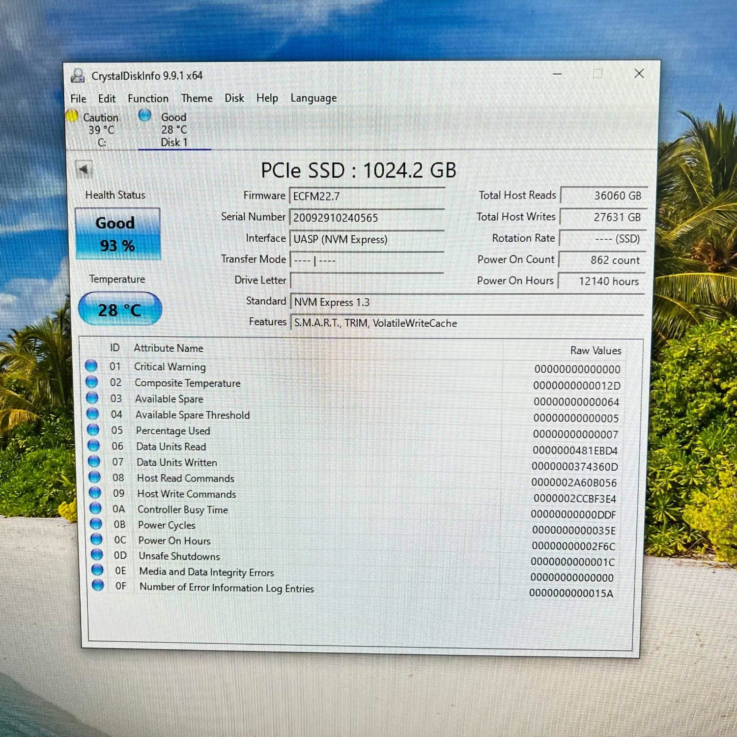Viewport: 737px width, 737px height.
Task: Open the Disk menu
Action: pos(234,98)
